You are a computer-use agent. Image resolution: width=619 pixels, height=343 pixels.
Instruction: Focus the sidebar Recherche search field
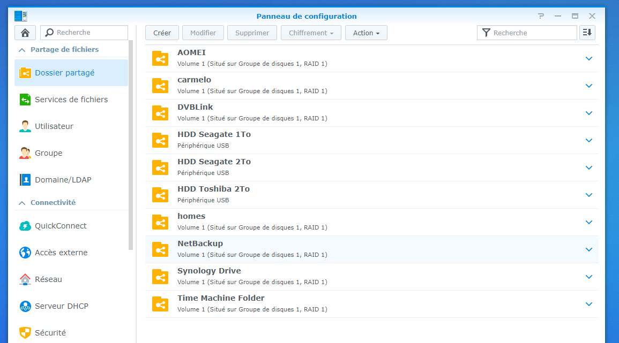(84, 33)
